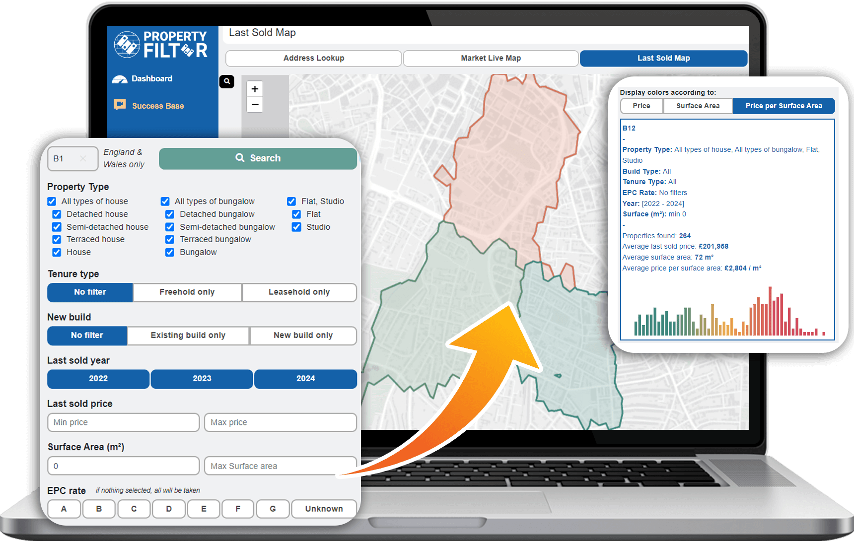
Task: Click the Min price field
Action: 124,422
